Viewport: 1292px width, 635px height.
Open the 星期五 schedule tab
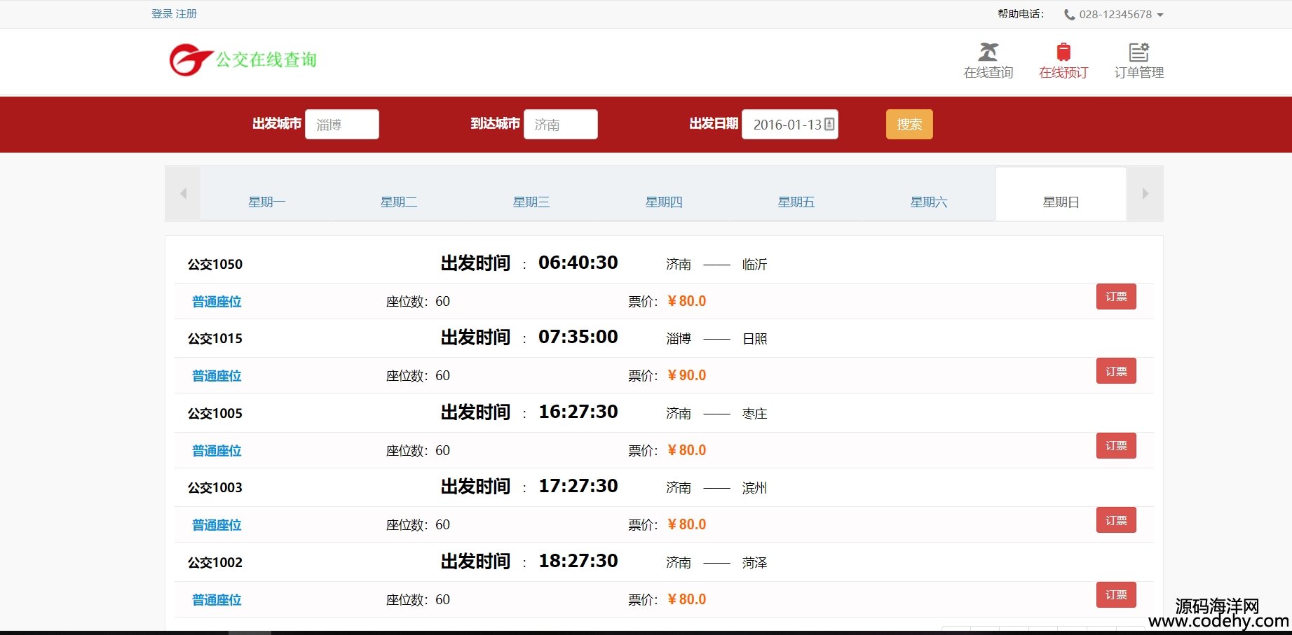tap(796, 202)
